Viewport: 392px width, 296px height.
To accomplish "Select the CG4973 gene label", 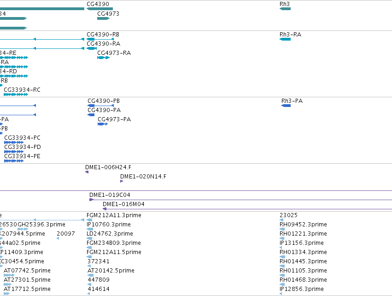I will tap(108, 14).
